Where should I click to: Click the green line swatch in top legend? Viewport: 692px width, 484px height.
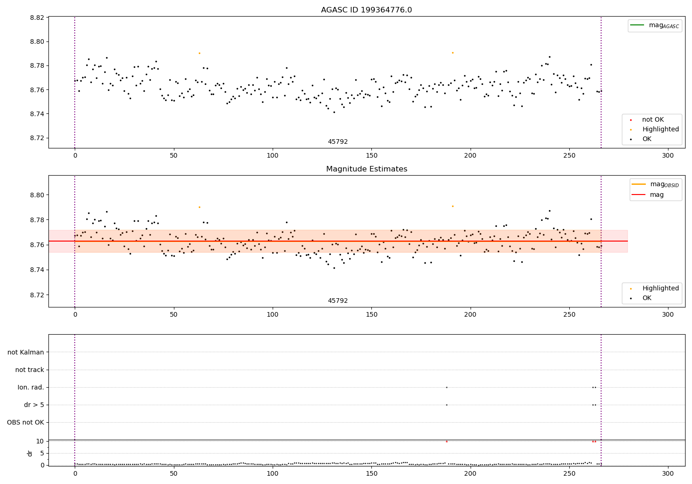click(x=637, y=25)
